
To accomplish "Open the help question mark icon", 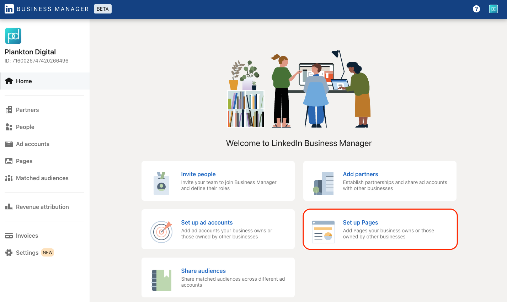I will click(x=476, y=9).
